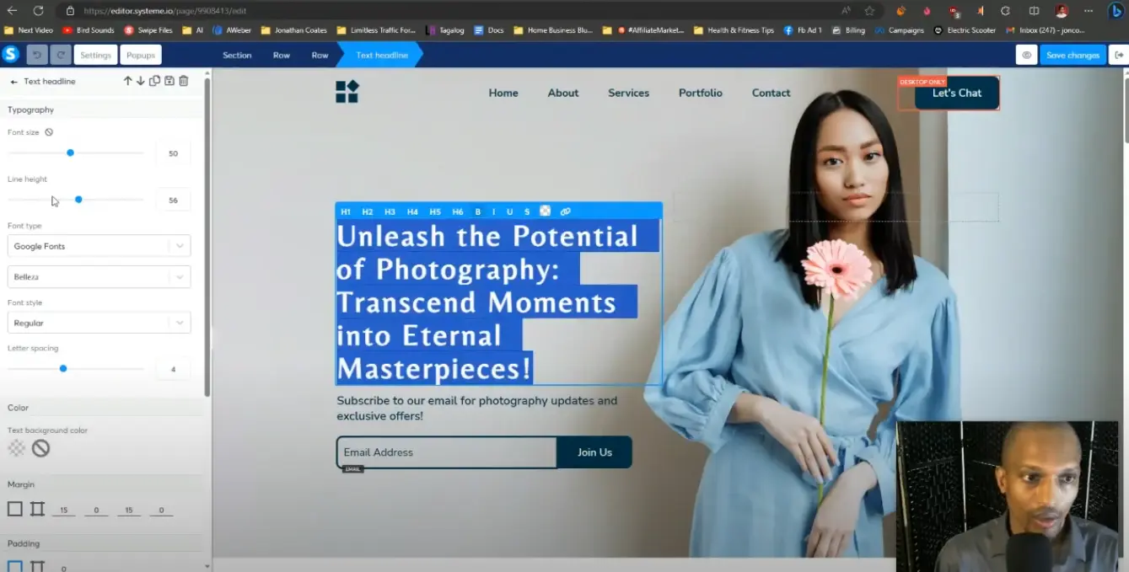Image resolution: width=1129 pixels, height=572 pixels.
Task: Select the Section breadcrumb tab
Action: tap(237, 54)
